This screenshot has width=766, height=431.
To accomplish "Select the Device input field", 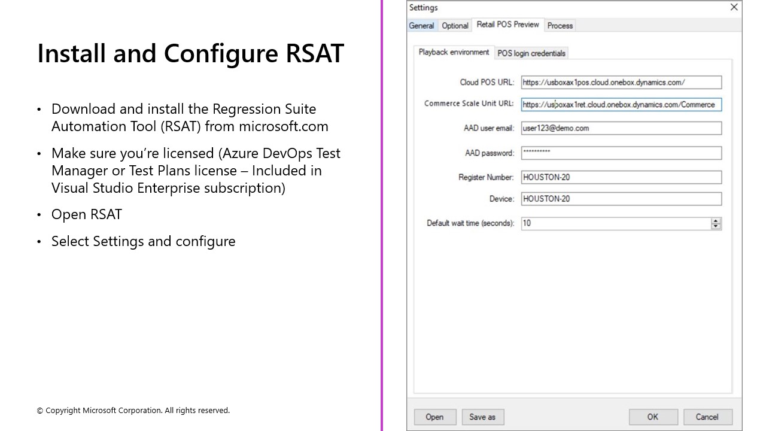I will (621, 199).
